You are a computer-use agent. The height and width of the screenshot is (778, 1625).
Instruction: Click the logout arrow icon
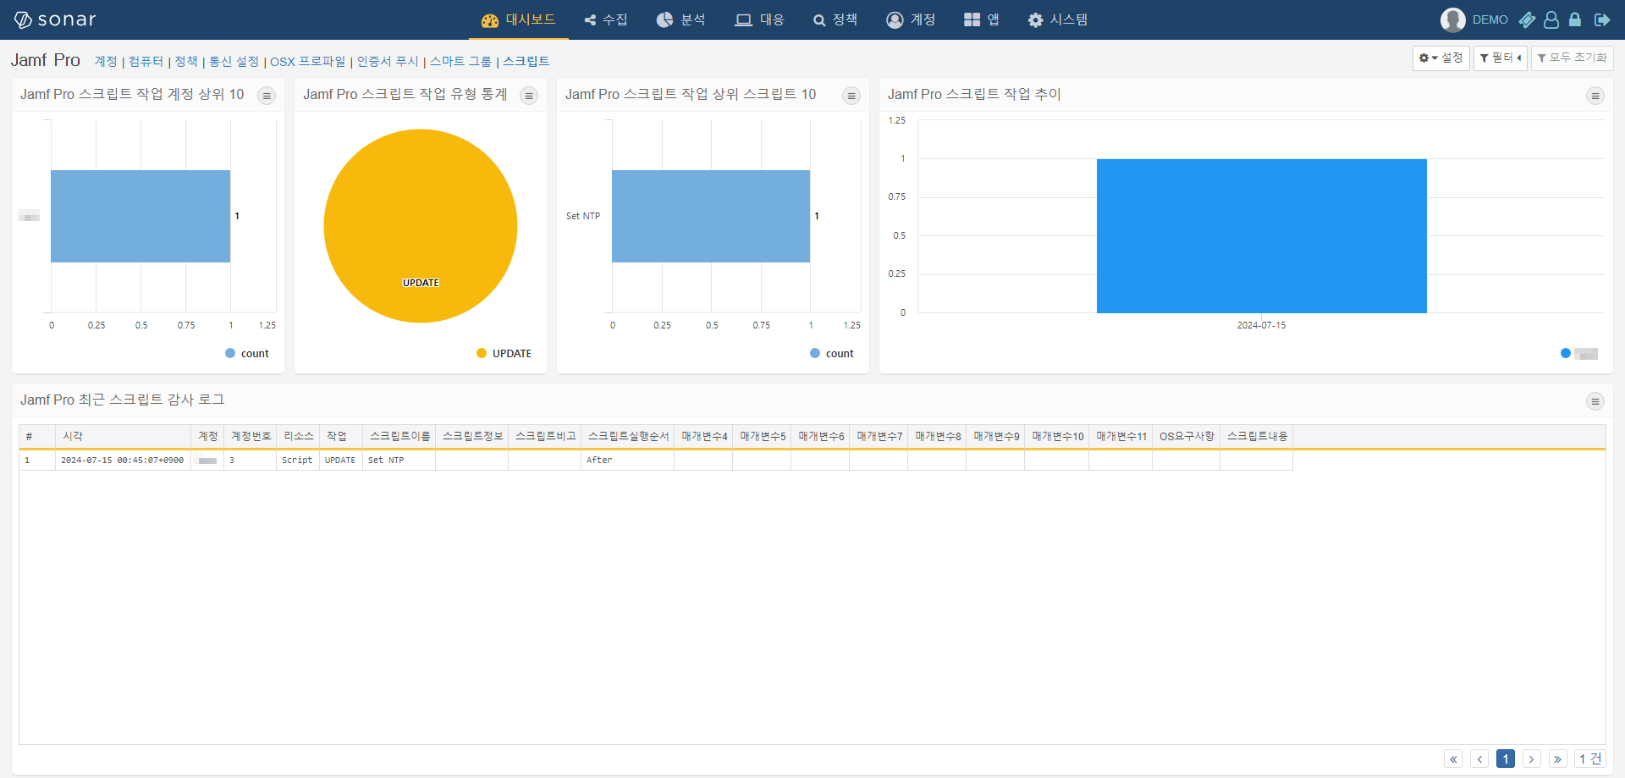(x=1601, y=19)
